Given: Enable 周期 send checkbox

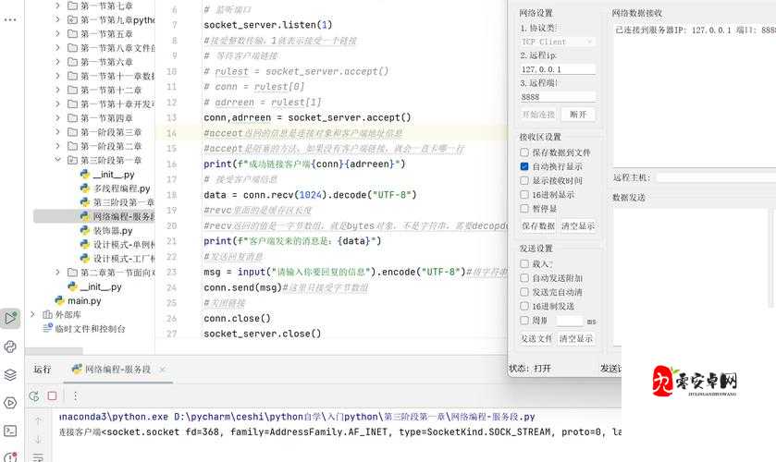Looking at the screenshot, I should pyautogui.click(x=524, y=320).
